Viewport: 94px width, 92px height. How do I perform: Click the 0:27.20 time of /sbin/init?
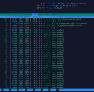[x=47, y=21]
